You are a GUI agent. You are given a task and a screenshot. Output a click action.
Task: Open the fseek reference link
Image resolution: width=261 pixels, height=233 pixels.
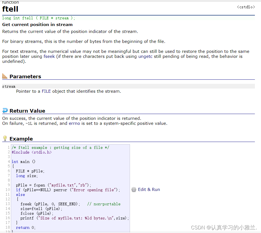tap(49, 56)
